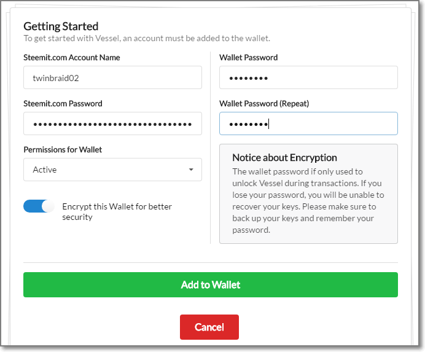Click the subtitle about adding an account
The image size is (425, 352).
point(146,38)
